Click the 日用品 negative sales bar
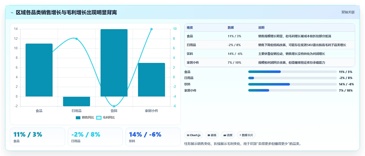Screen dimensions: 365x156 coord(77,101)
